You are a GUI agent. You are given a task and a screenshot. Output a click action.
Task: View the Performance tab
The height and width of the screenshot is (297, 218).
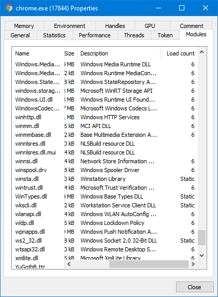(x=95, y=35)
